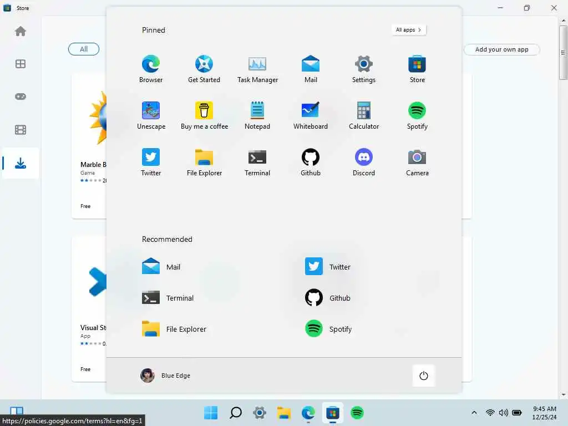This screenshot has height=426, width=568.
Task: Click Add your own app button
Action: (x=501, y=49)
